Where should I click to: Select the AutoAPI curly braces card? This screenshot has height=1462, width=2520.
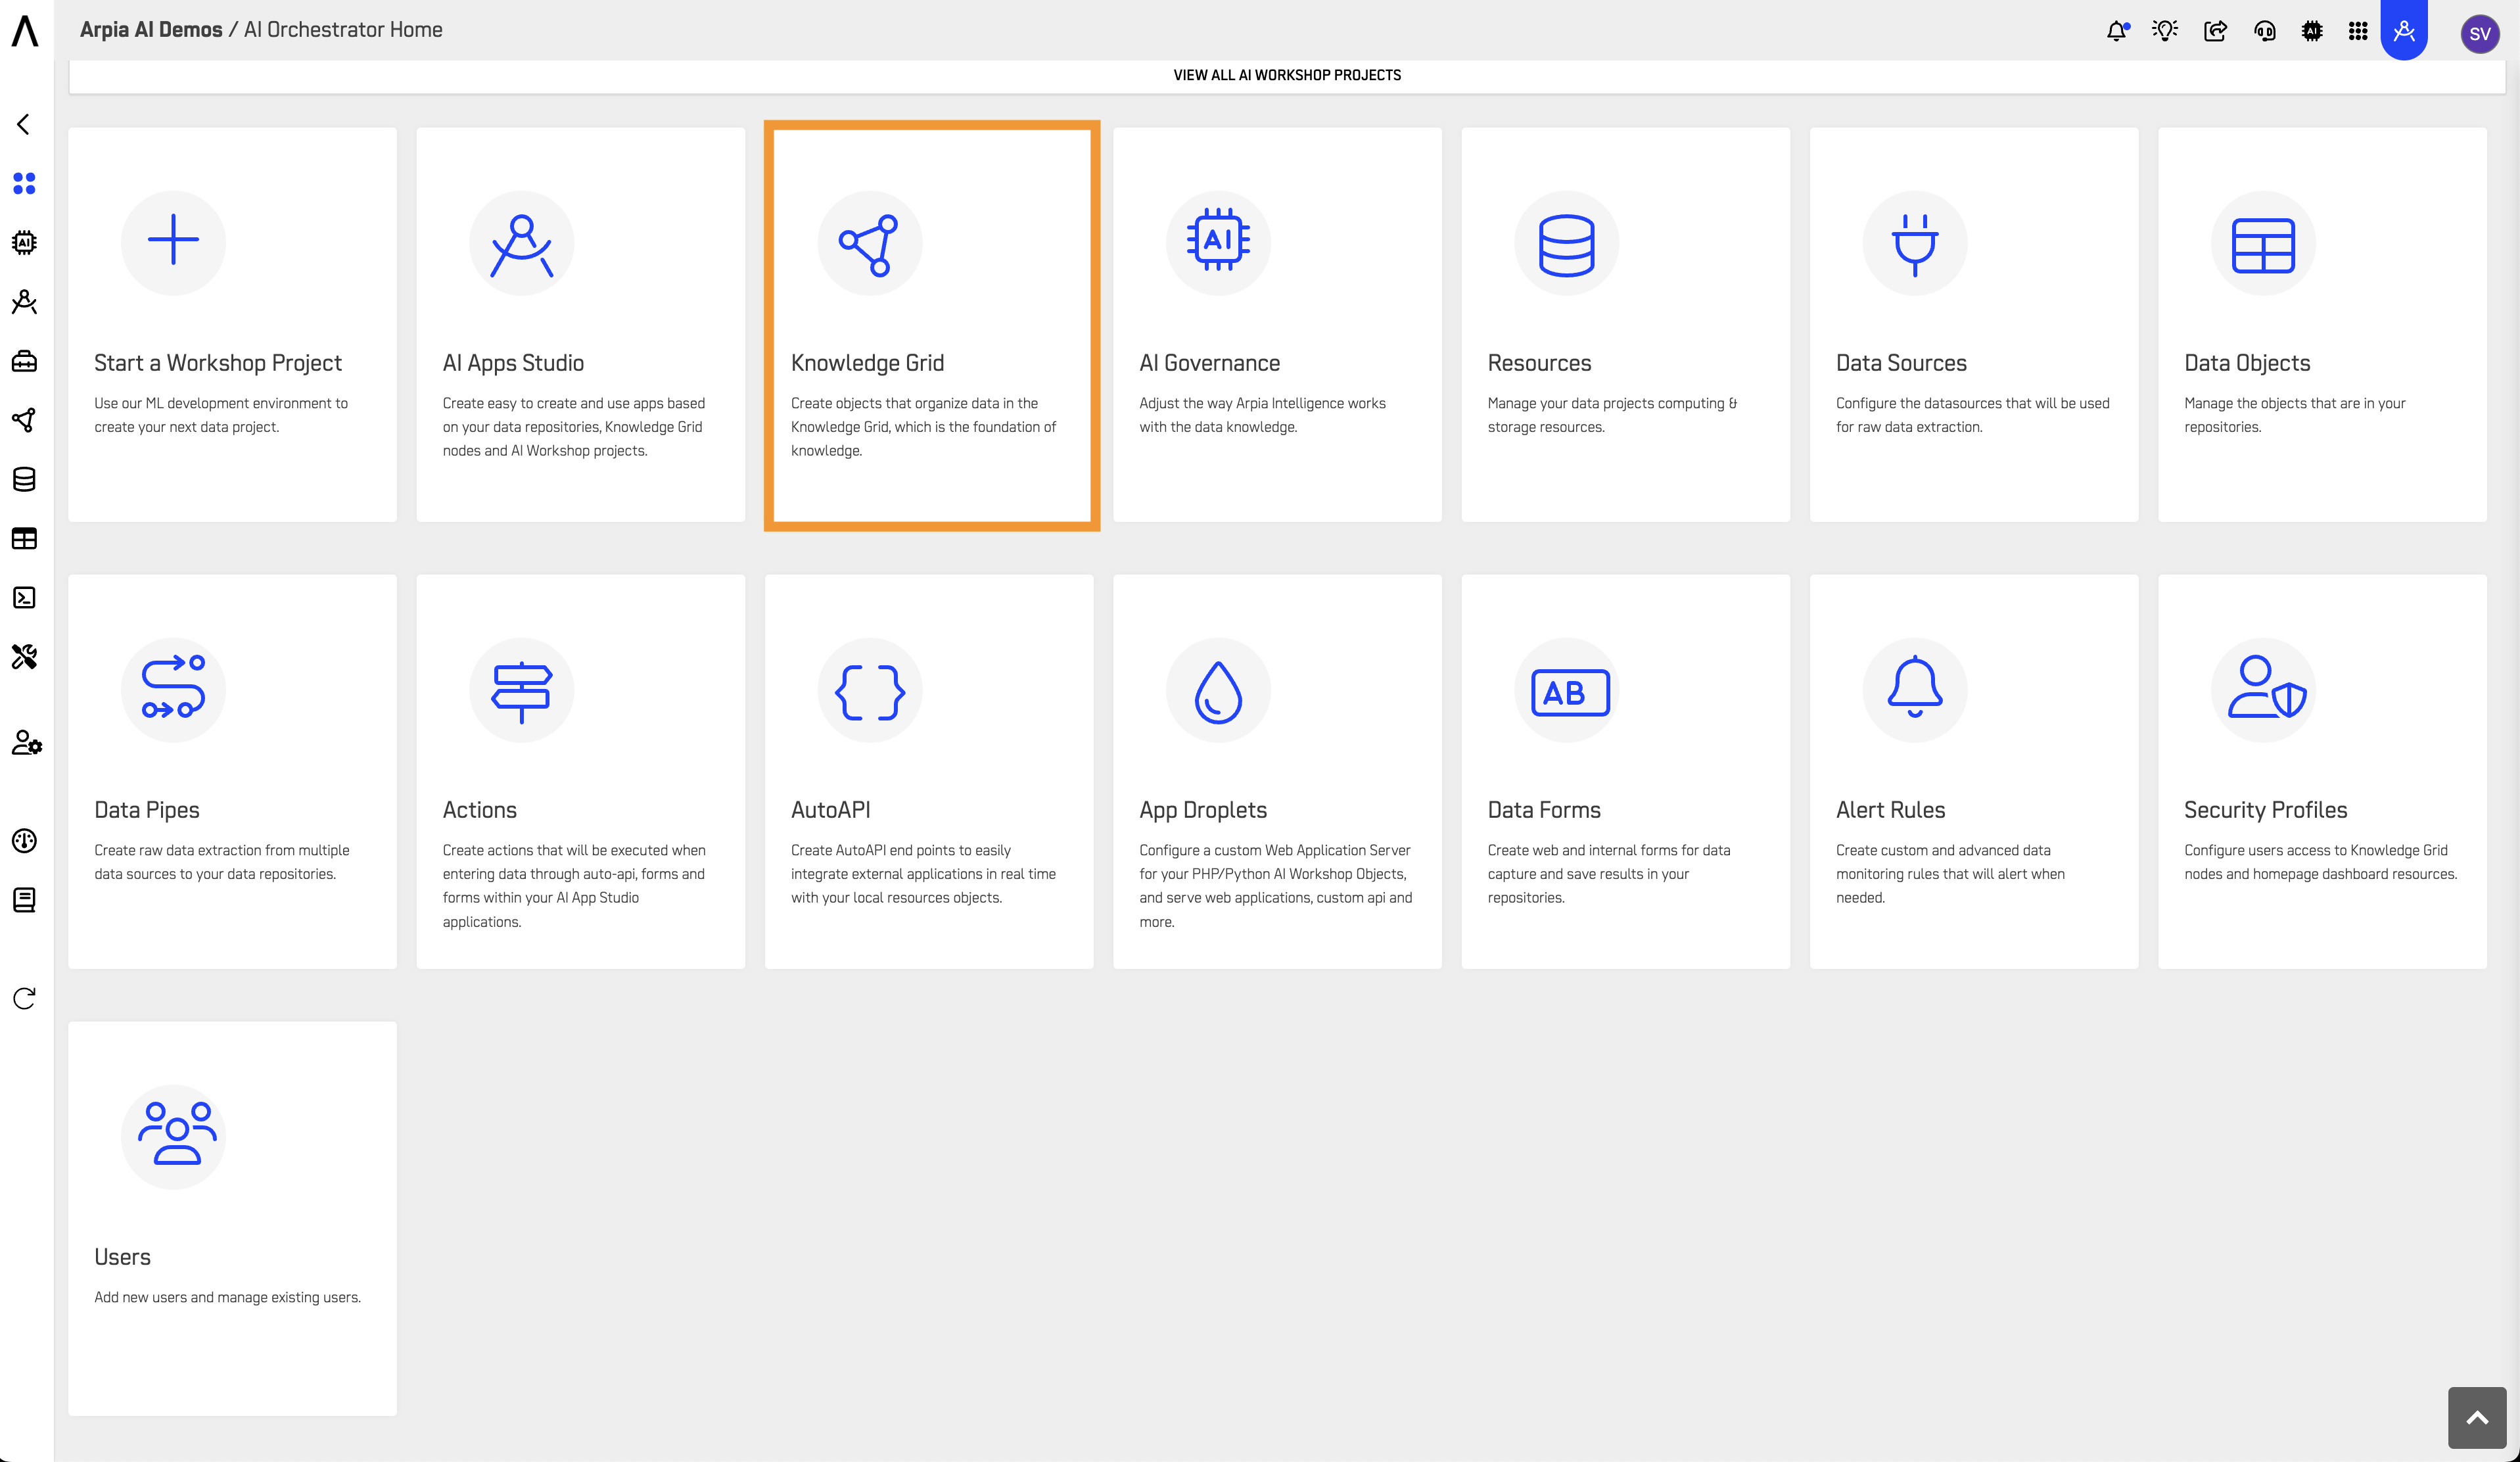(x=929, y=771)
